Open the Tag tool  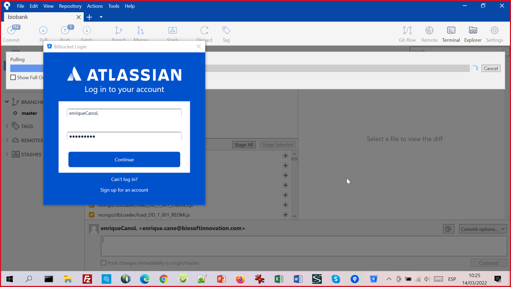point(226,34)
